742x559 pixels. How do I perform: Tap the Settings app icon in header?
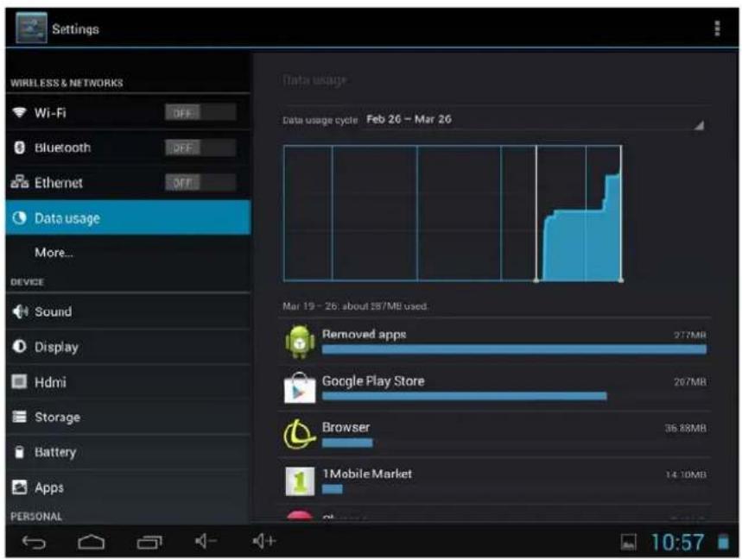[31, 28]
